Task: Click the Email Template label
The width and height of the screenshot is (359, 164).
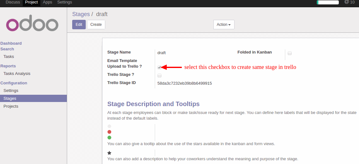Action: 122,61
